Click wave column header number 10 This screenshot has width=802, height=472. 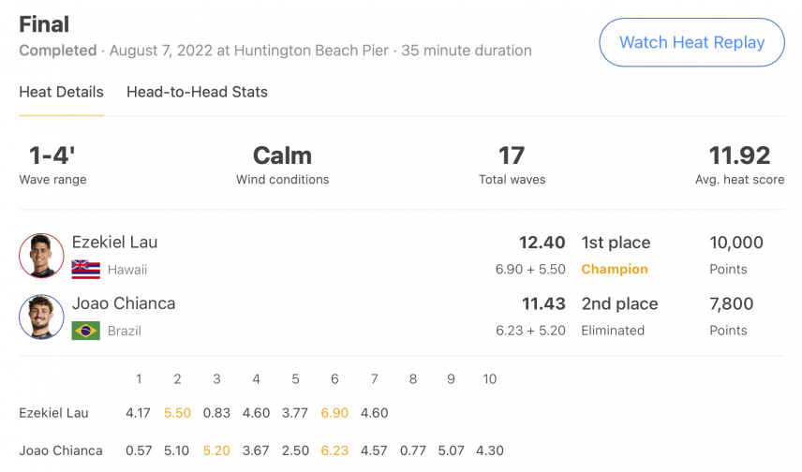(x=489, y=379)
